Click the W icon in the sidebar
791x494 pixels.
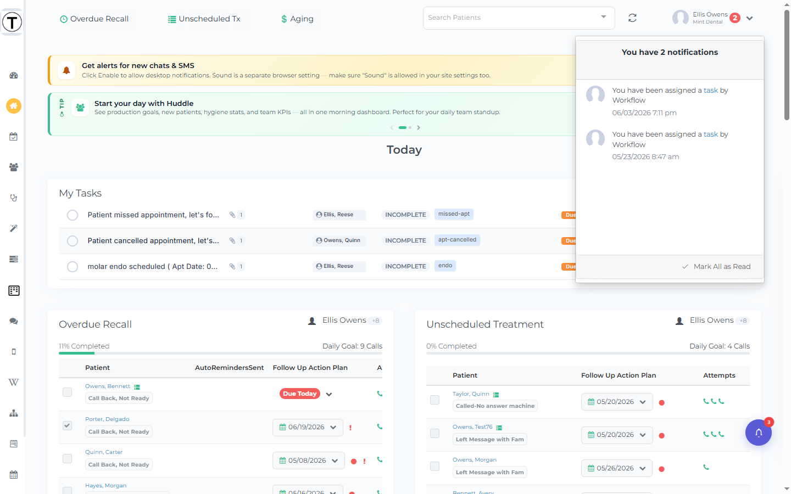(14, 382)
